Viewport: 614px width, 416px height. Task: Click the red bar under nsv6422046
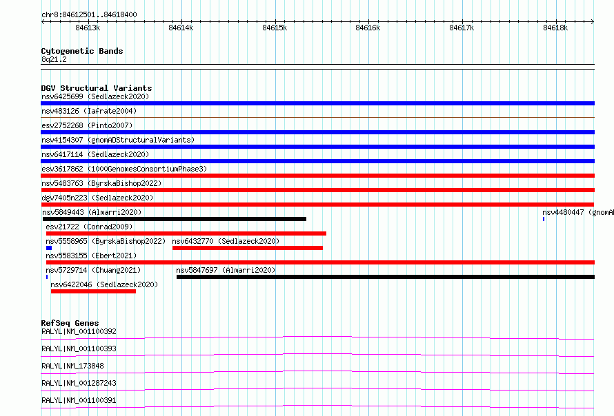[93, 291]
